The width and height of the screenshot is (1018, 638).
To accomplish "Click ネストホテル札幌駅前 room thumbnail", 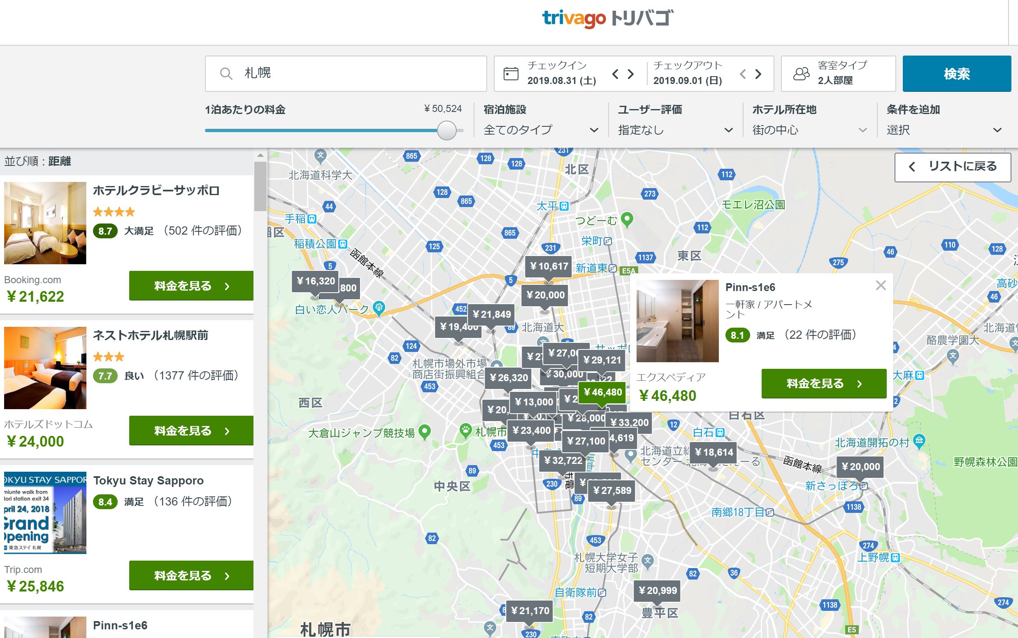I will (45, 368).
